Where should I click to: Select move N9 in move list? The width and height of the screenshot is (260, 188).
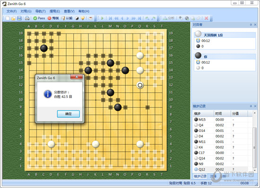point(223,163)
